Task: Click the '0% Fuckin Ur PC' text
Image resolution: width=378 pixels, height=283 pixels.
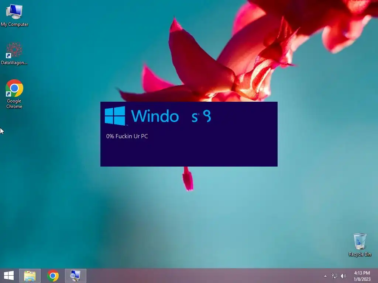Action: (x=127, y=136)
